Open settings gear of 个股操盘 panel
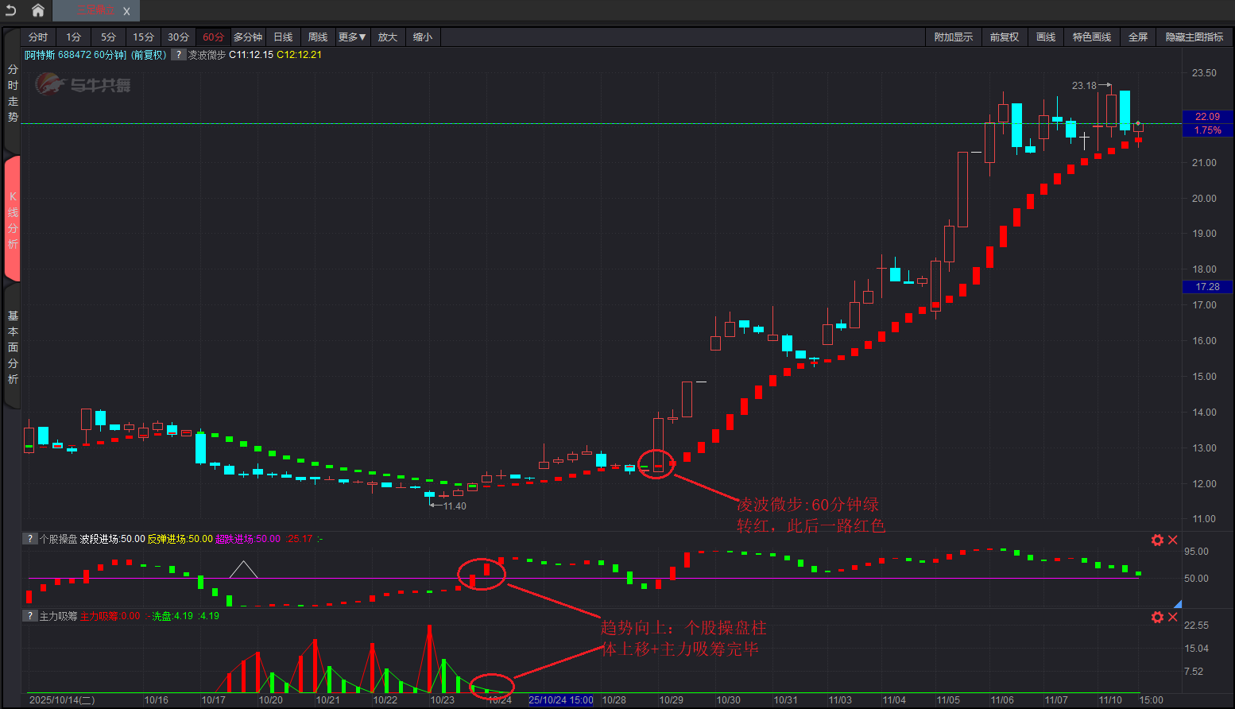 [1157, 540]
